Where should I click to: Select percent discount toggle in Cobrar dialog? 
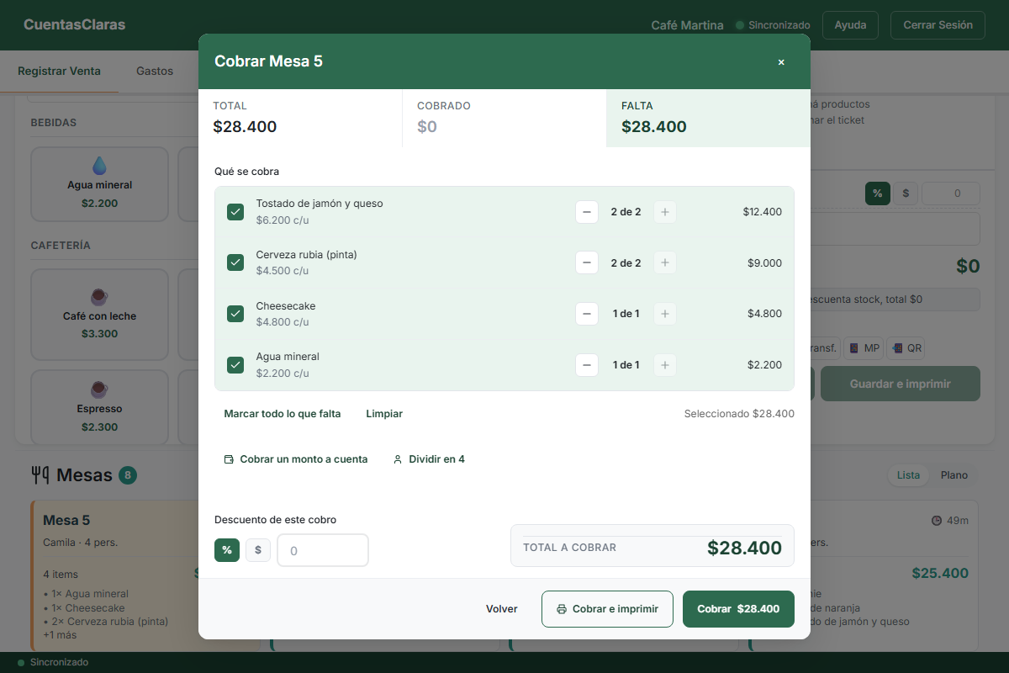tap(226, 550)
